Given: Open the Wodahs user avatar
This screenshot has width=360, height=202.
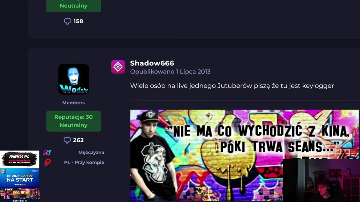Looking at the screenshot, I should pos(74,79).
